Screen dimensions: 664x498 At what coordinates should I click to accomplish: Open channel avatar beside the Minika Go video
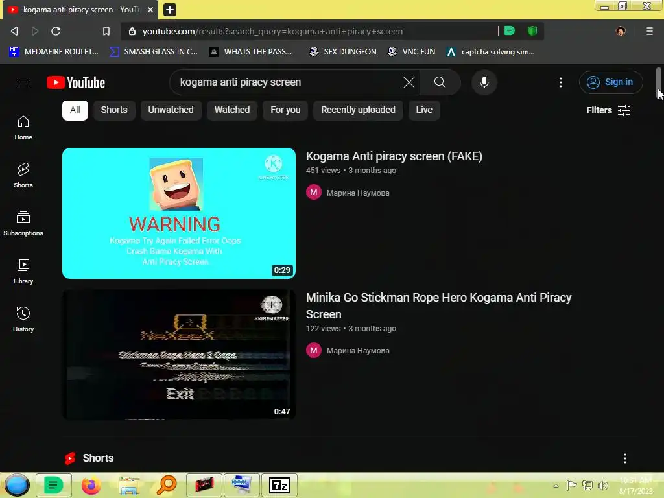coord(313,351)
